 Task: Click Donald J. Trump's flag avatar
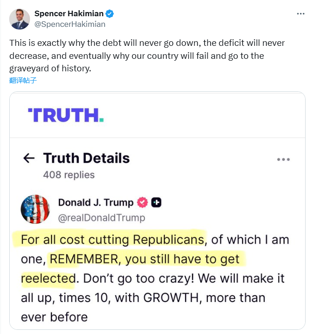click(x=35, y=209)
